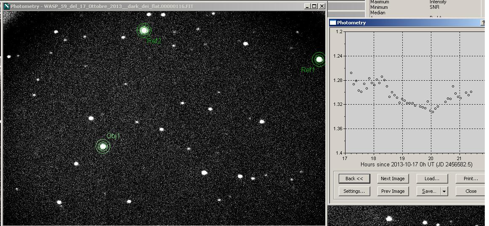
Task: Expand the Save button dropdown arrow
Action: coord(444,191)
